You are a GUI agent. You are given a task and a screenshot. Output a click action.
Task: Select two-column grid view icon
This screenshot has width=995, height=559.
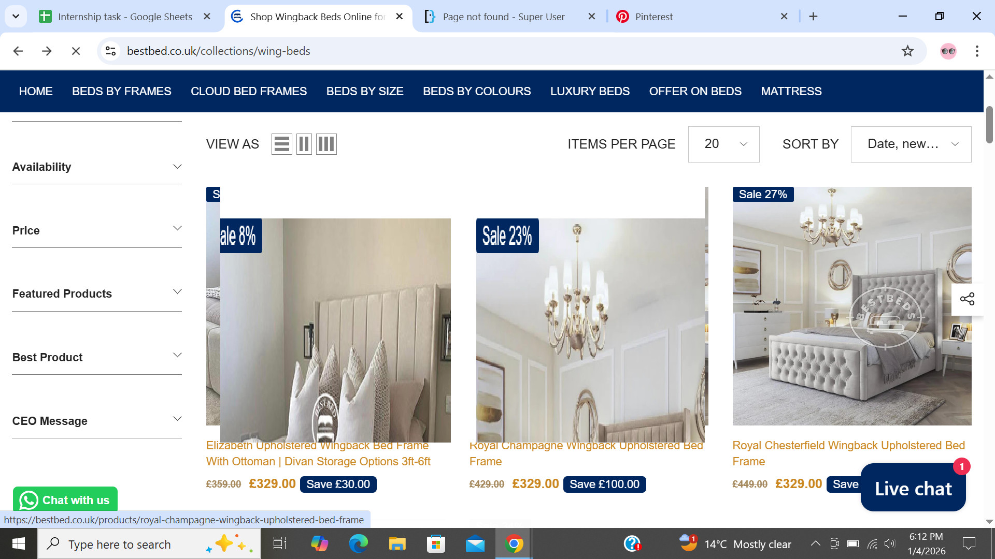point(304,144)
